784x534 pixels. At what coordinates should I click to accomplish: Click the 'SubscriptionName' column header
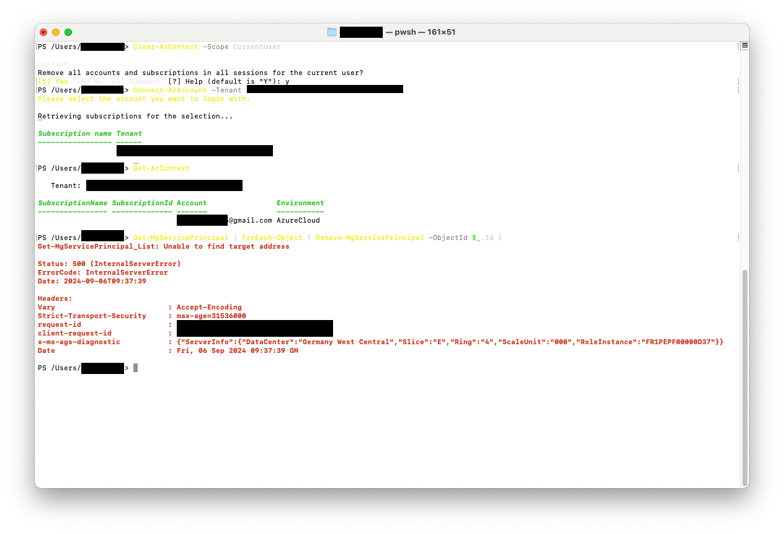click(x=73, y=203)
